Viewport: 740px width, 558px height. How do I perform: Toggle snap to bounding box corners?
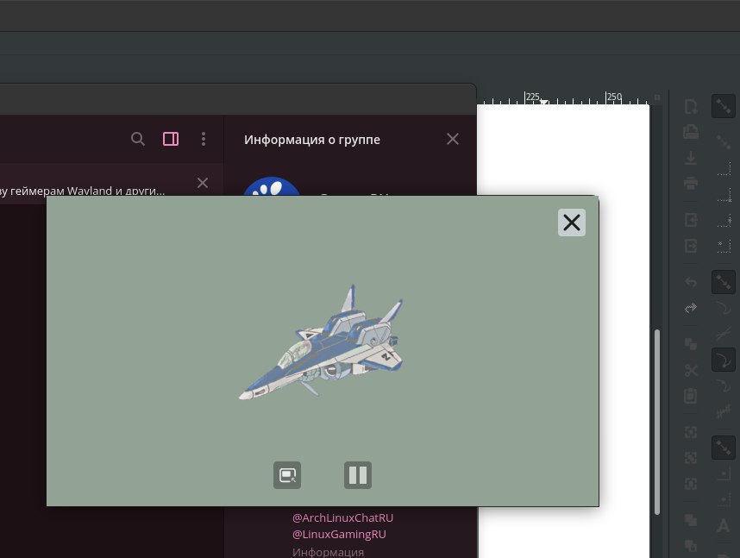point(724,194)
